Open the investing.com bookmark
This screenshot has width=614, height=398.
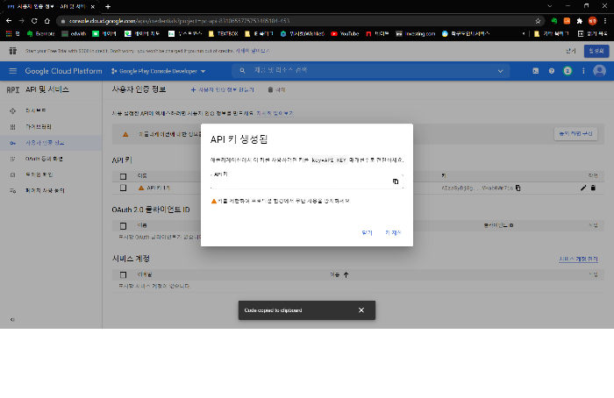pyautogui.click(x=416, y=33)
